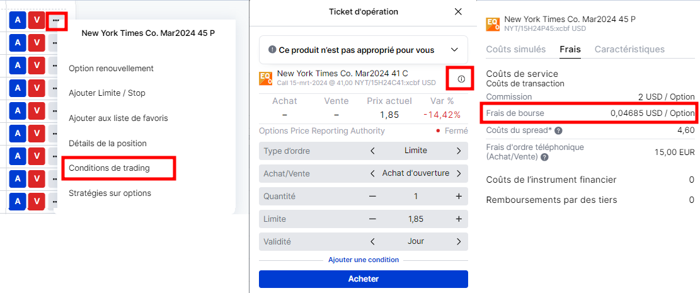
Task: Click the Ticket d'opération title
Action: (x=364, y=11)
